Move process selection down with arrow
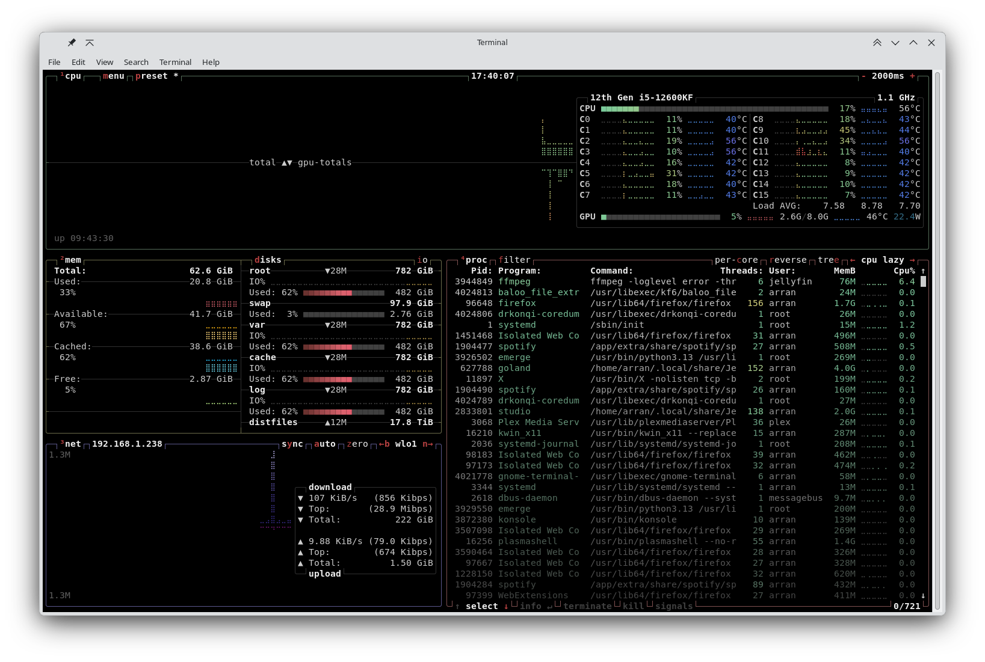 coord(506,607)
